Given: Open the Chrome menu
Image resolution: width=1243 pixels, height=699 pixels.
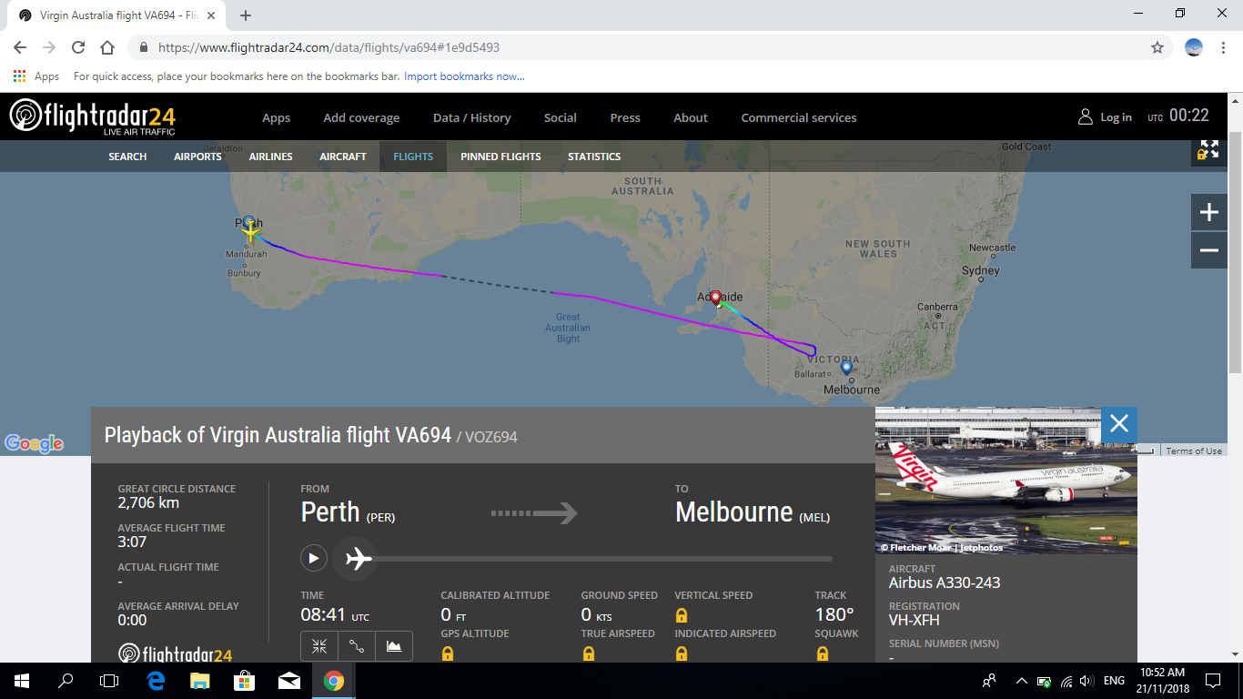Looking at the screenshot, I should click(x=1223, y=47).
